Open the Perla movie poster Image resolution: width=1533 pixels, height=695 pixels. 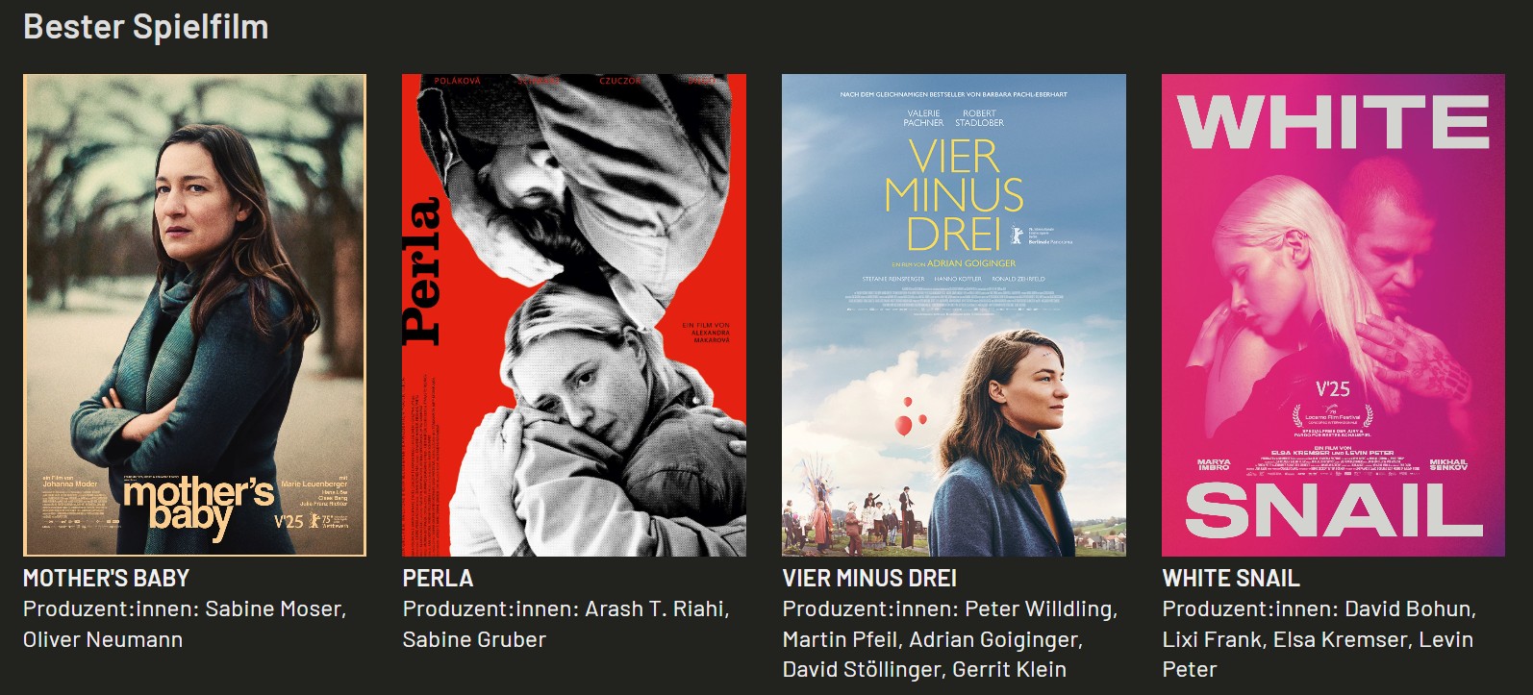click(574, 315)
